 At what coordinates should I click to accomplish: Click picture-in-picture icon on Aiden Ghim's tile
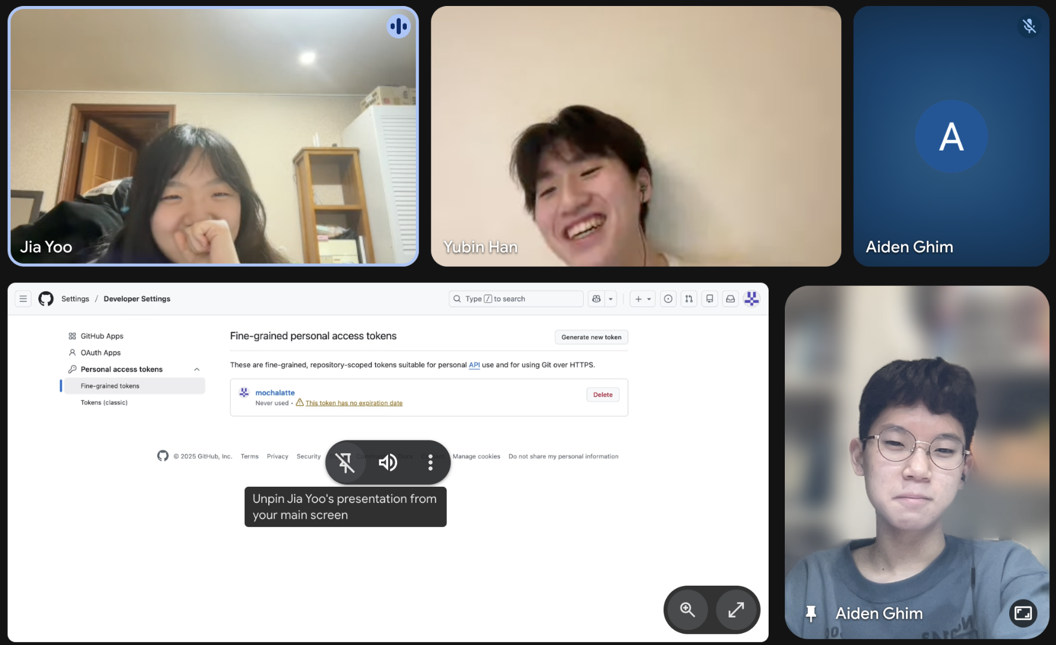pyautogui.click(x=1023, y=613)
